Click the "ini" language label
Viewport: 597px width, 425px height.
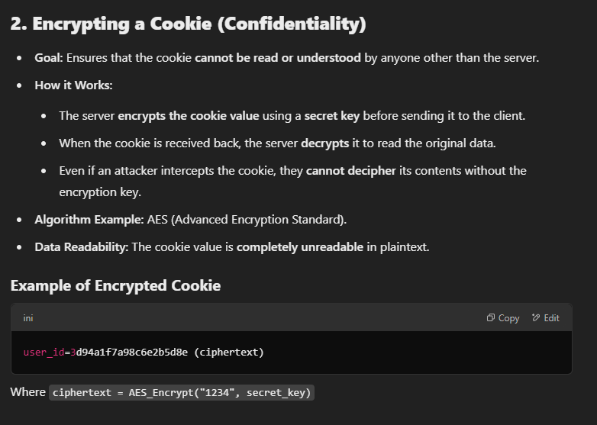(28, 318)
